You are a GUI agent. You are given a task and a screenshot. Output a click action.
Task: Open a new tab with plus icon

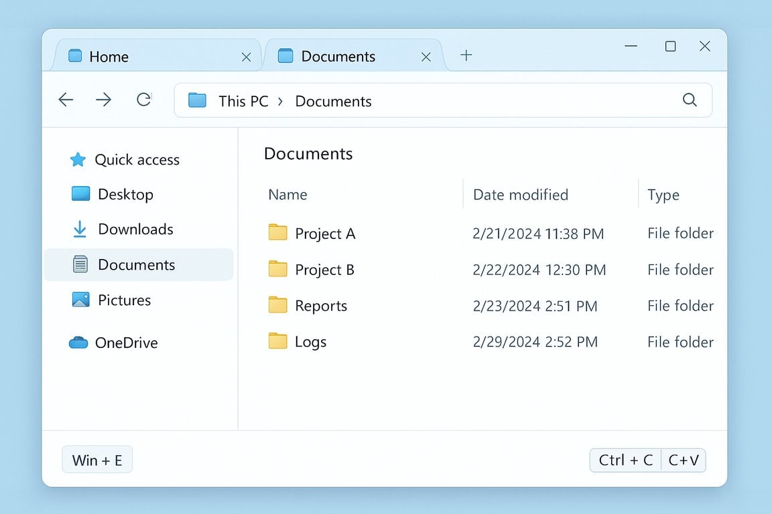(466, 55)
